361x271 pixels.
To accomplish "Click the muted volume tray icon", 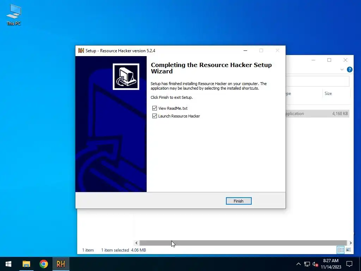I will coord(315,264).
